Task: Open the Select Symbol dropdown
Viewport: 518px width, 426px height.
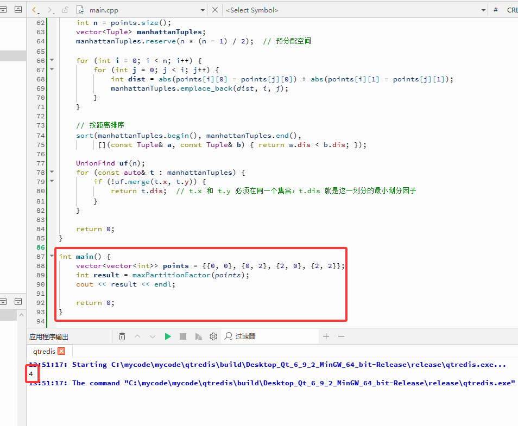Action: 484,10
